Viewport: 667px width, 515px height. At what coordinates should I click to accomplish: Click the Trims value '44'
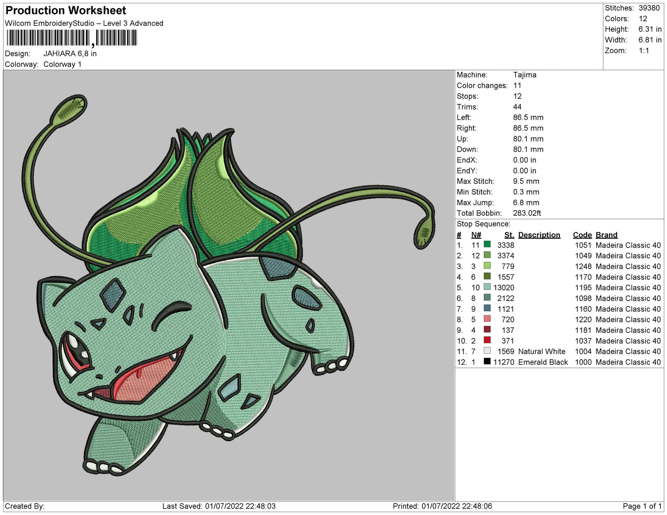(x=517, y=107)
